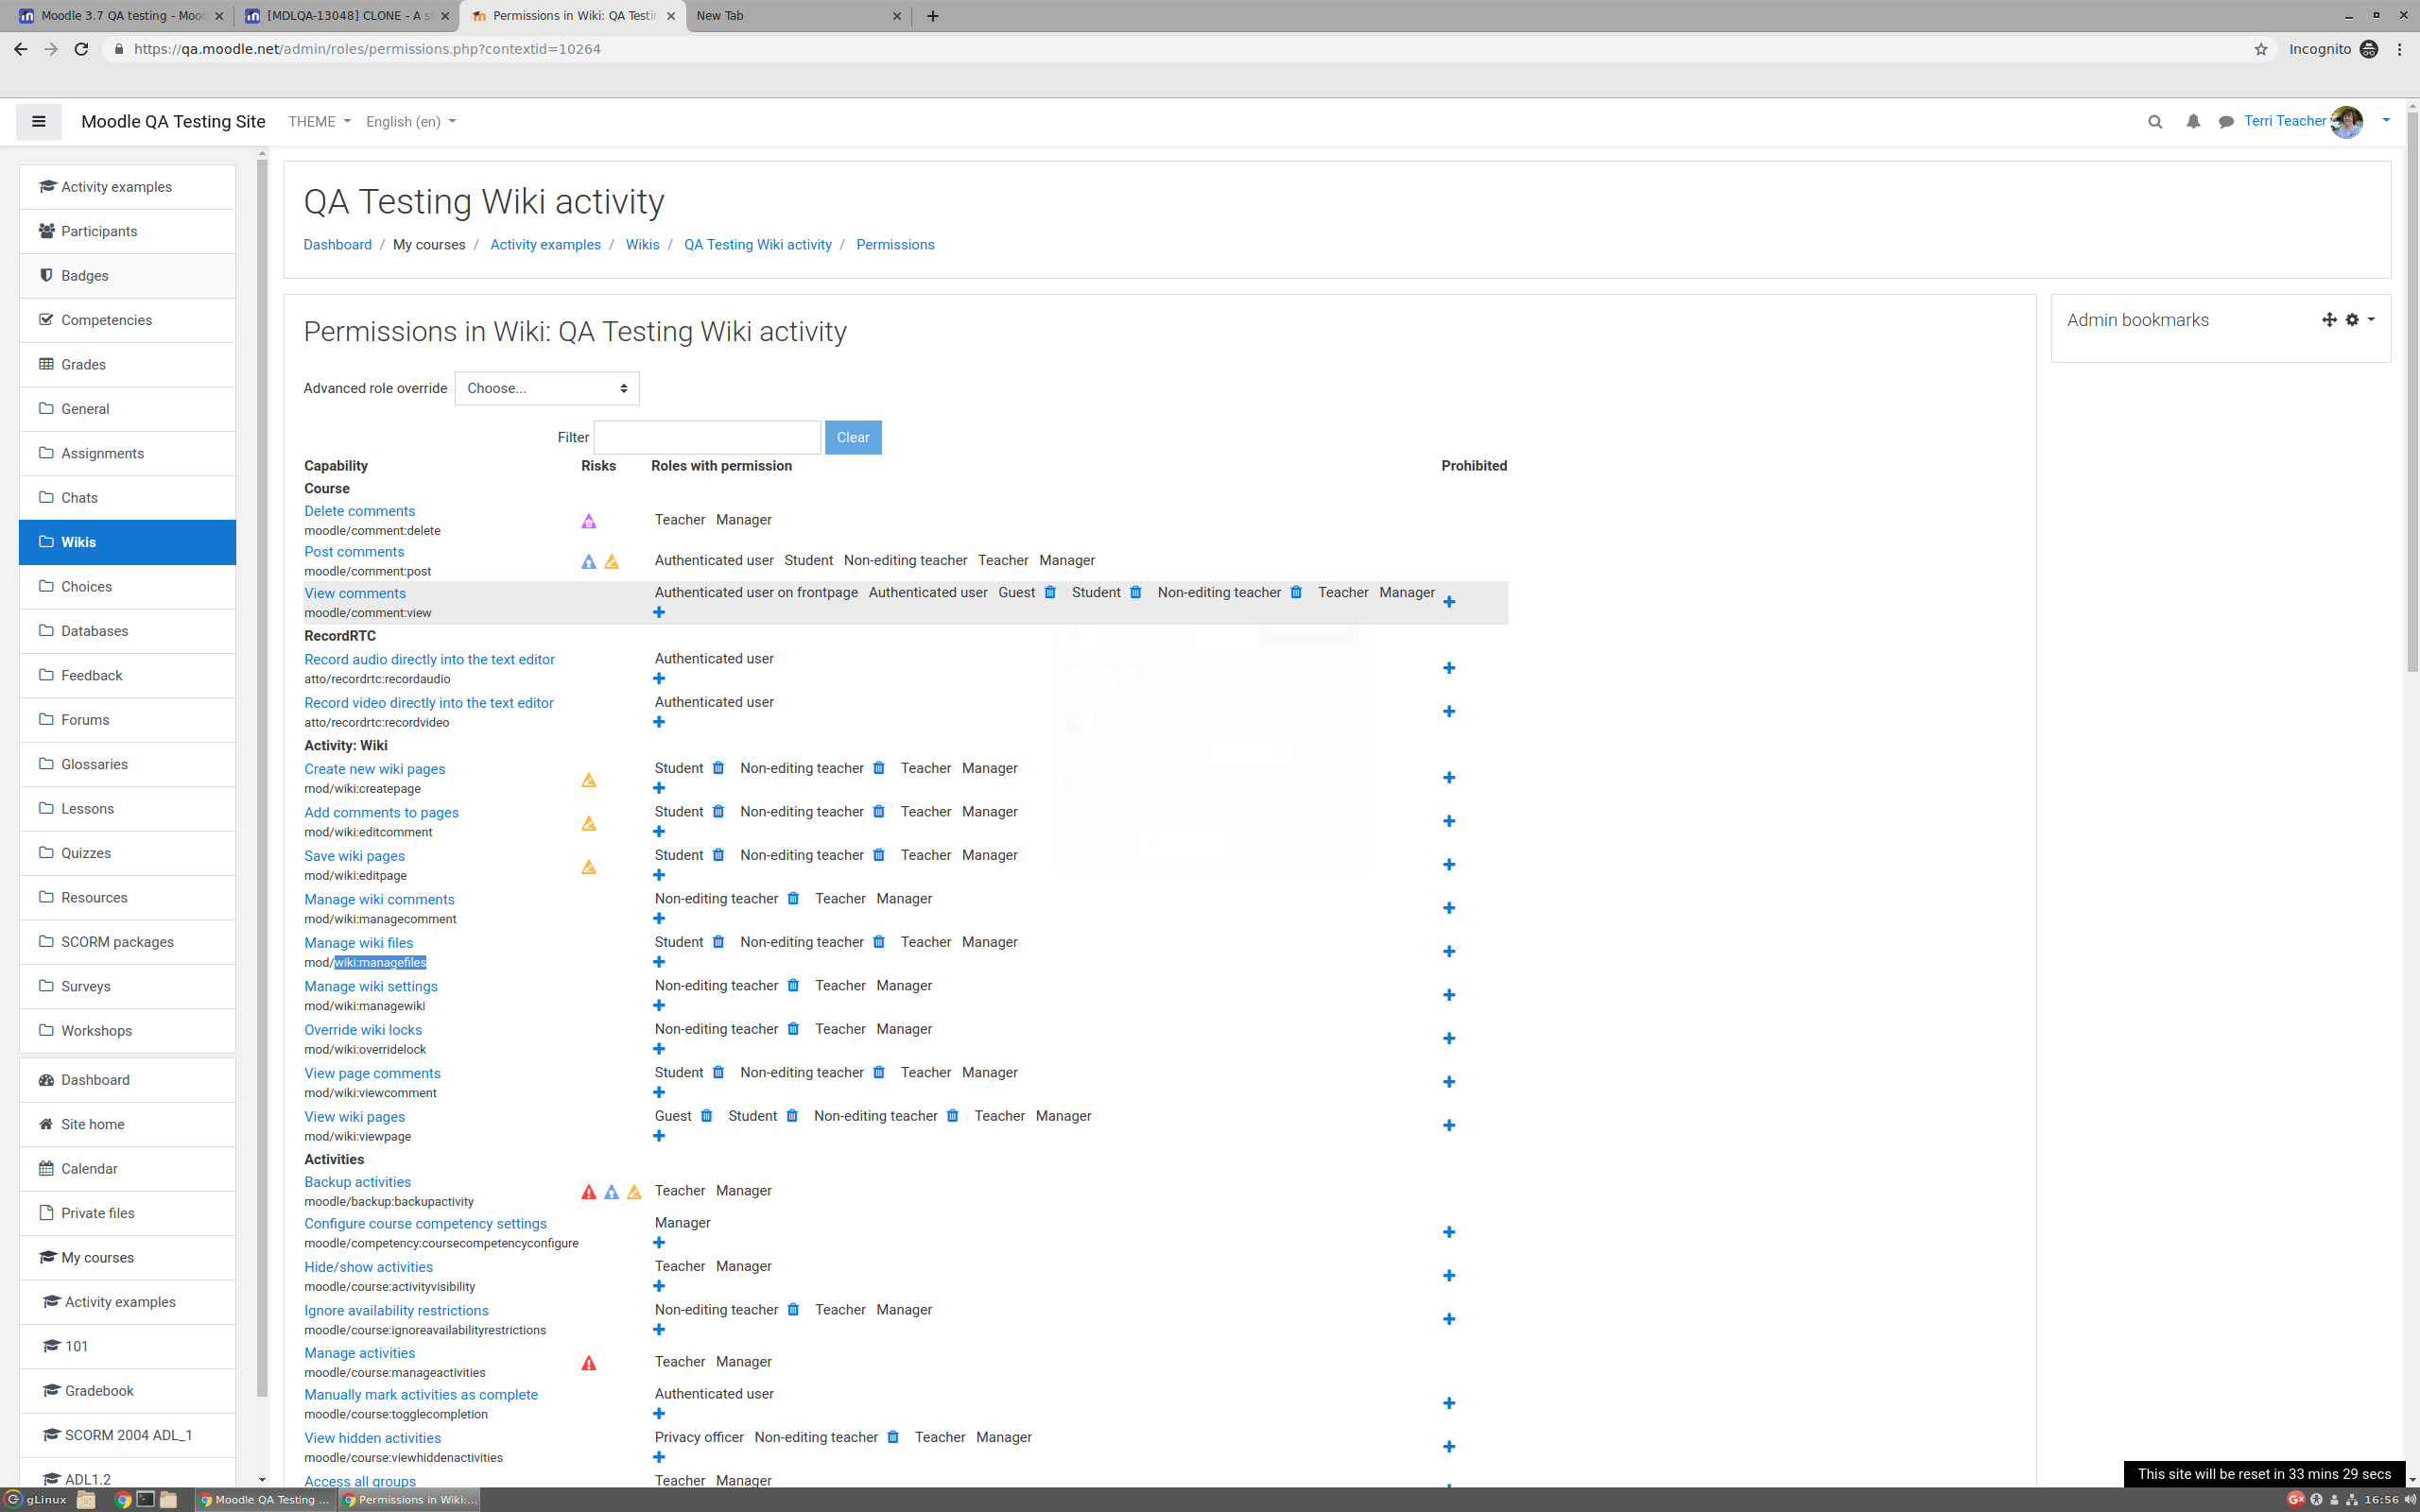Open the Chrome three-dot menu
The width and height of the screenshot is (2420, 1512).
point(2400,49)
